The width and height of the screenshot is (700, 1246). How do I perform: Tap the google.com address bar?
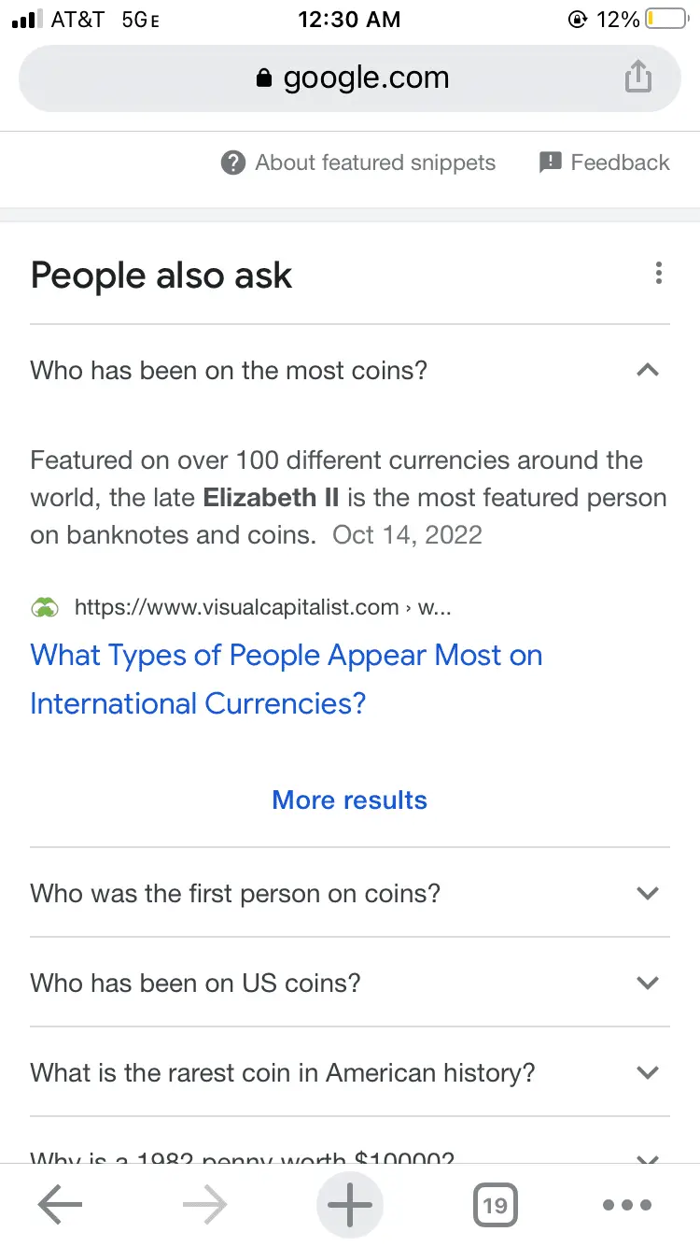[350, 78]
